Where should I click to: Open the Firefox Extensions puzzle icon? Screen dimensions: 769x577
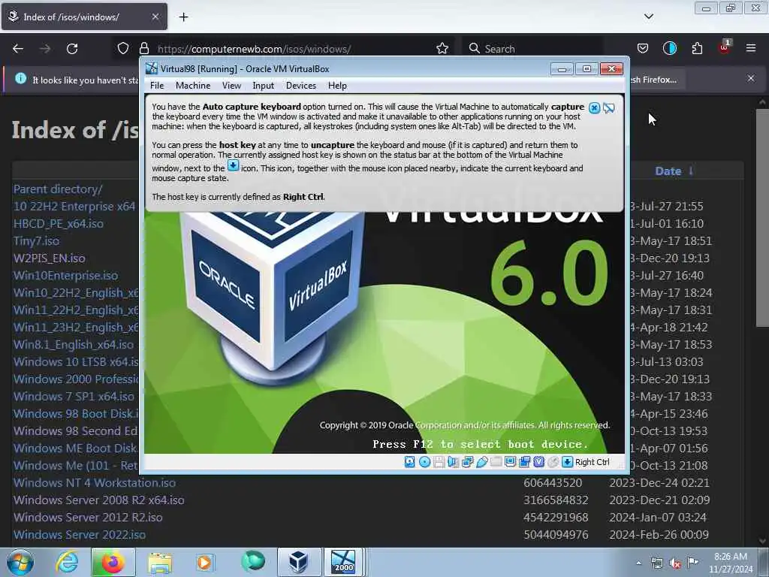(x=697, y=49)
